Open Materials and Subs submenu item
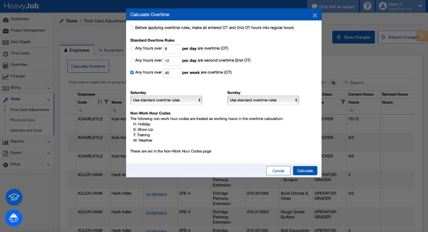This screenshot has width=428, height=232. point(26,130)
